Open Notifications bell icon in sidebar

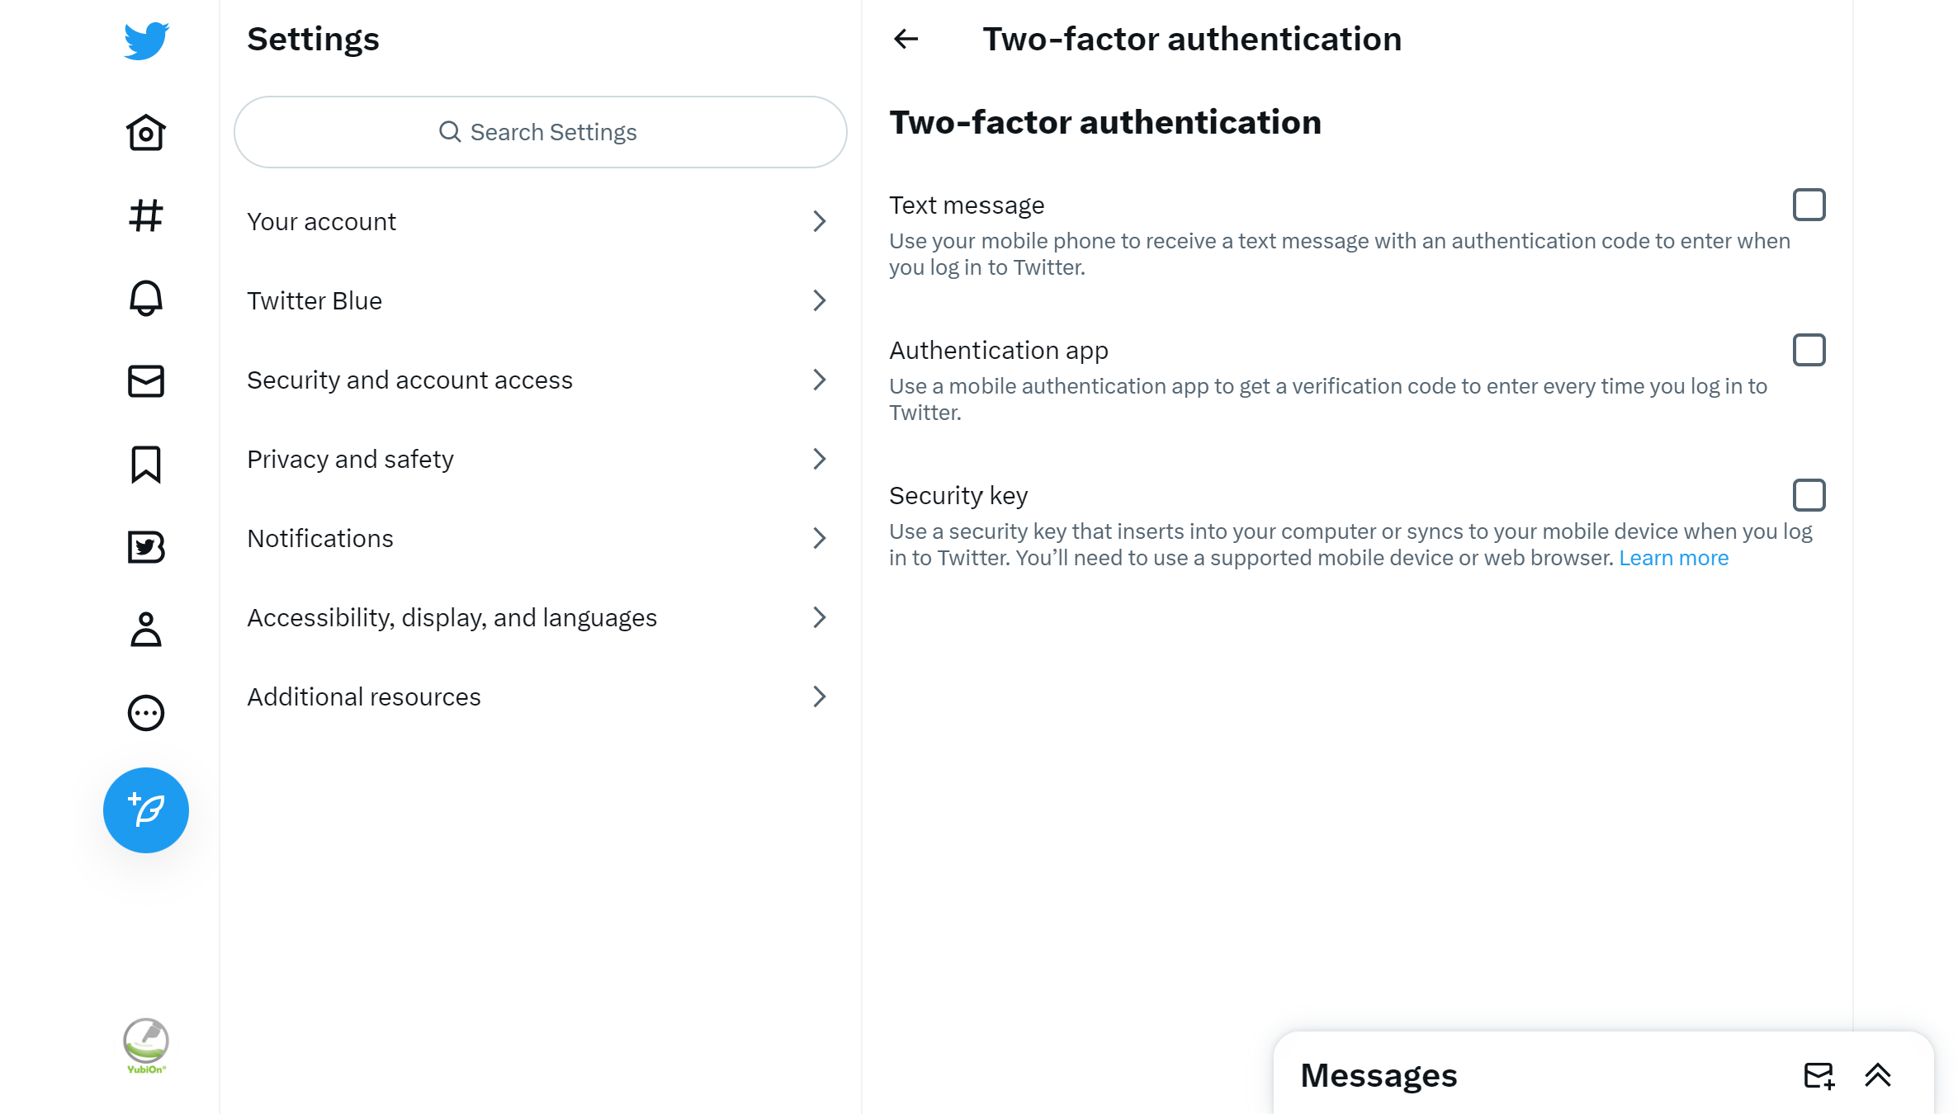click(x=146, y=298)
